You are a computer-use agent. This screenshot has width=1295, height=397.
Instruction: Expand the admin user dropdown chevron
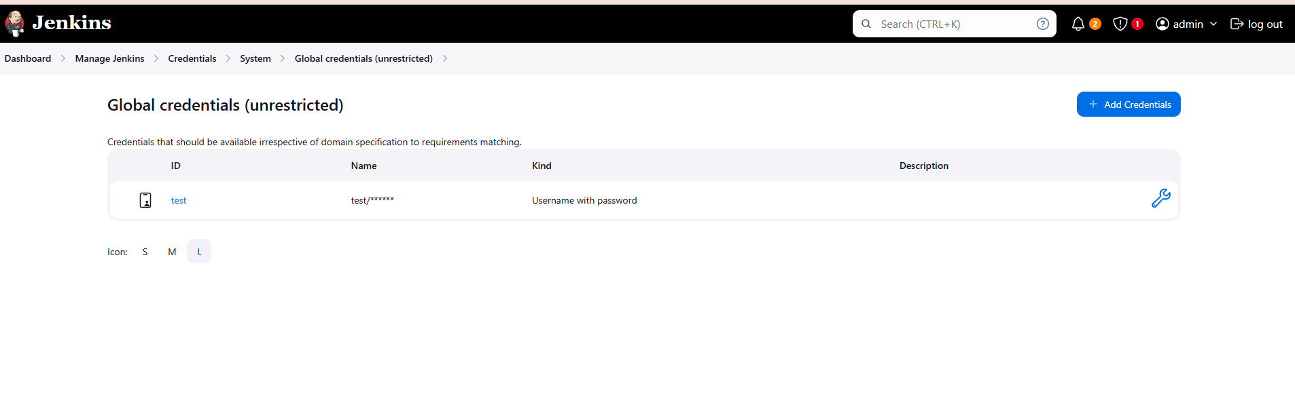(1213, 24)
